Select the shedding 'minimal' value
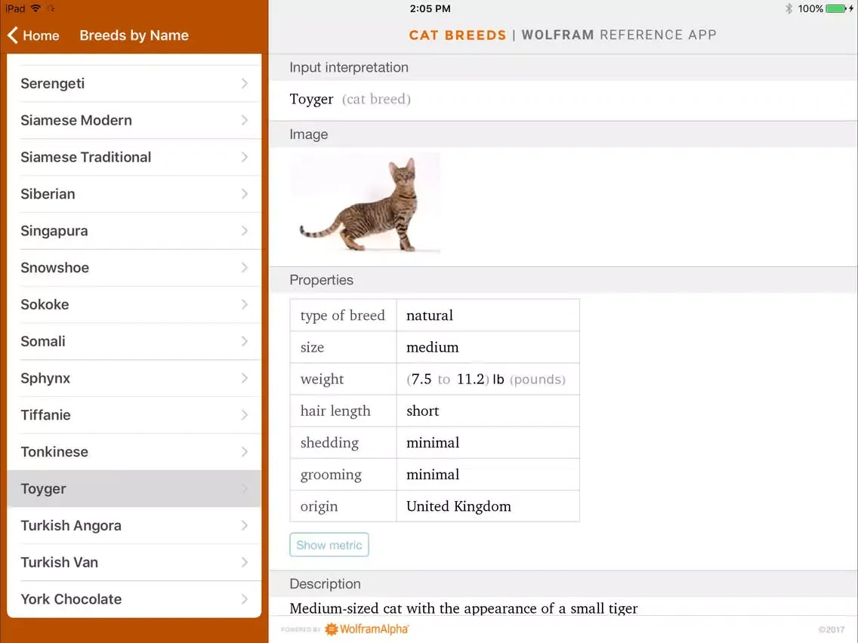The height and width of the screenshot is (643, 858). pos(433,442)
